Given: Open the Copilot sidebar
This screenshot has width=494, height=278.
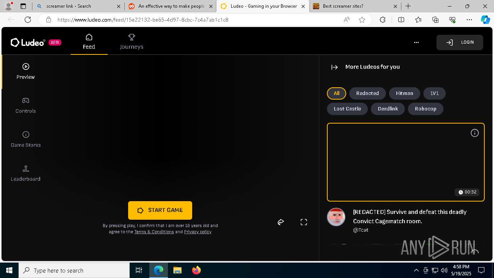Looking at the screenshot, I should [485, 20].
